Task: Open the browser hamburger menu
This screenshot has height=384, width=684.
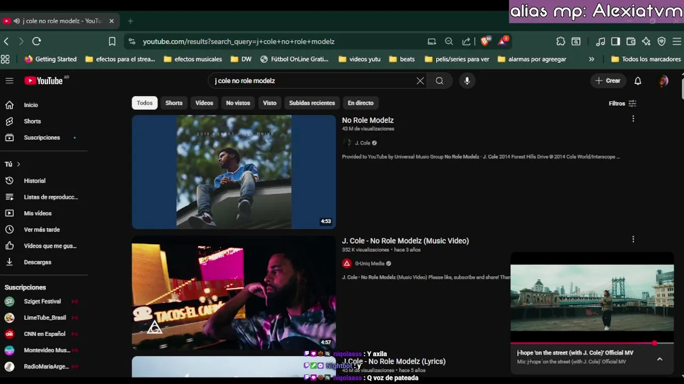Action: tap(677, 41)
